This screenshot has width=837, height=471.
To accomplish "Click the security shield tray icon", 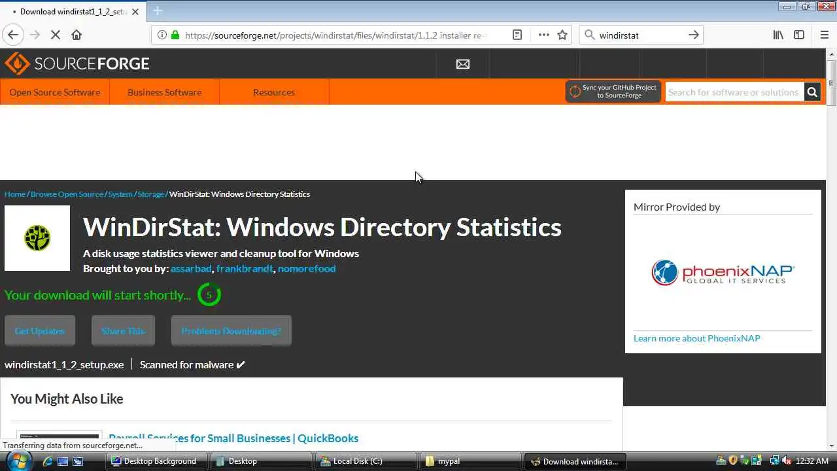I will pyautogui.click(x=733, y=461).
